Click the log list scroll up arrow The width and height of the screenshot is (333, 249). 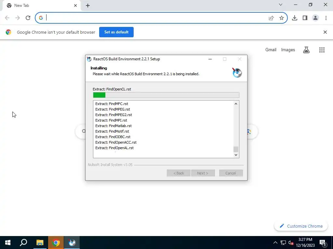tap(236, 104)
